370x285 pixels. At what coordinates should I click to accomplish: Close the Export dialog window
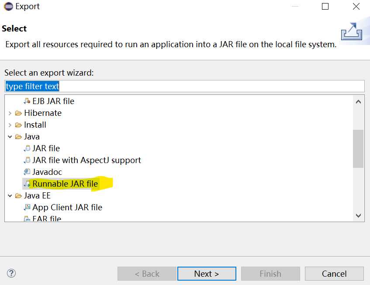[356, 7]
